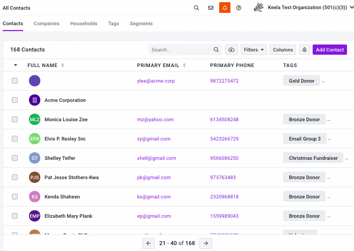The width and height of the screenshot is (354, 251).
Task: Go to previous page arrow
Action: pyautogui.click(x=149, y=243)
